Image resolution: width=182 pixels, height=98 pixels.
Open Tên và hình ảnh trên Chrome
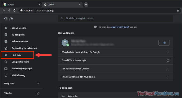pos(116,69)
